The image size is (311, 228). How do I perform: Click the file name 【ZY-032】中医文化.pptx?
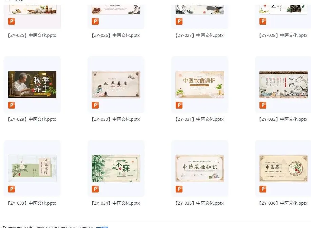click(x=283, y=119)
